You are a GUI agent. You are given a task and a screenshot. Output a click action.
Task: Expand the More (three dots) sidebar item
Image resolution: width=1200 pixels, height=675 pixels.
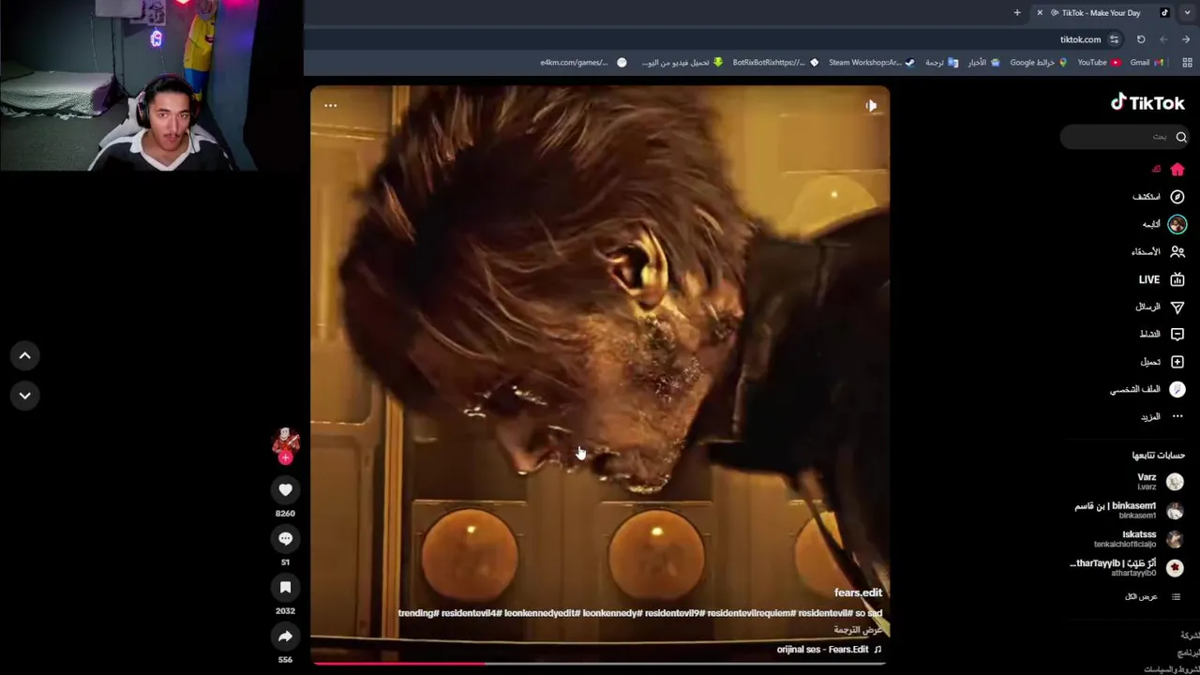[x=1162, y=416]
